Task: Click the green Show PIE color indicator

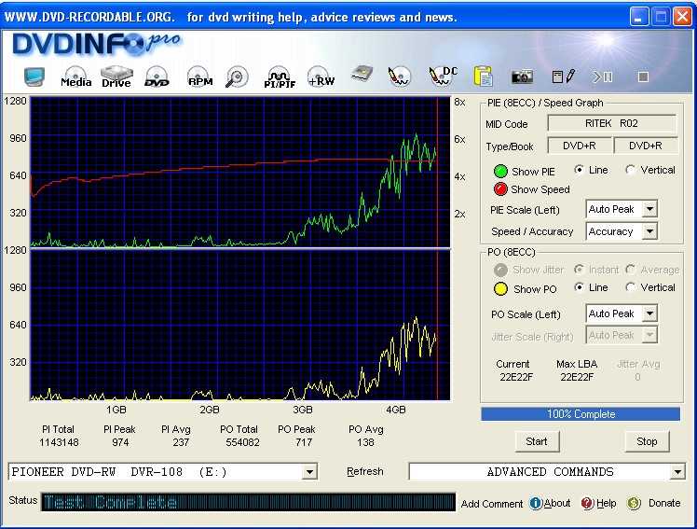Action: [x=500, y=172]
